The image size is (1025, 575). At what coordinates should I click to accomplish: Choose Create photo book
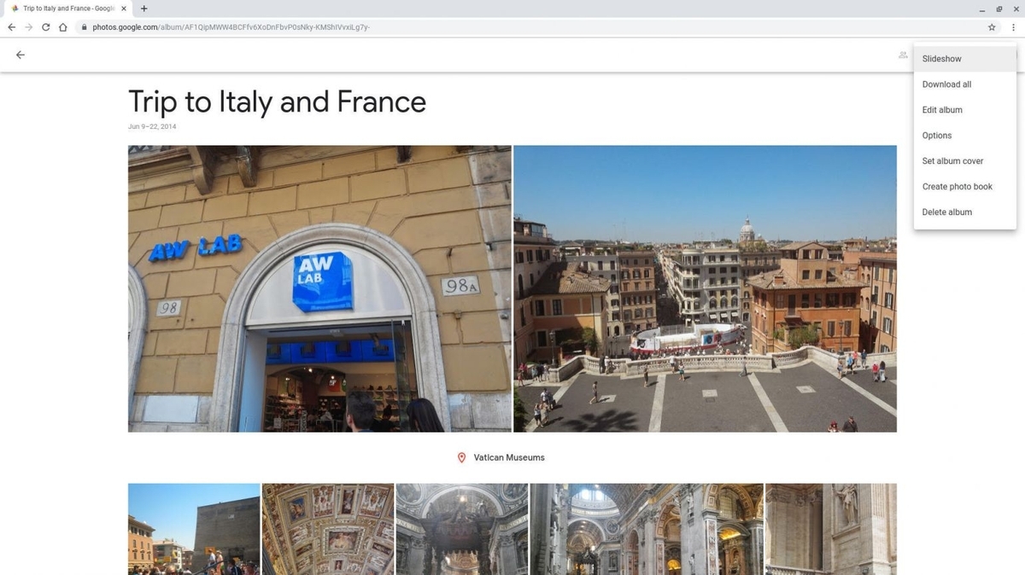(957, 186)
